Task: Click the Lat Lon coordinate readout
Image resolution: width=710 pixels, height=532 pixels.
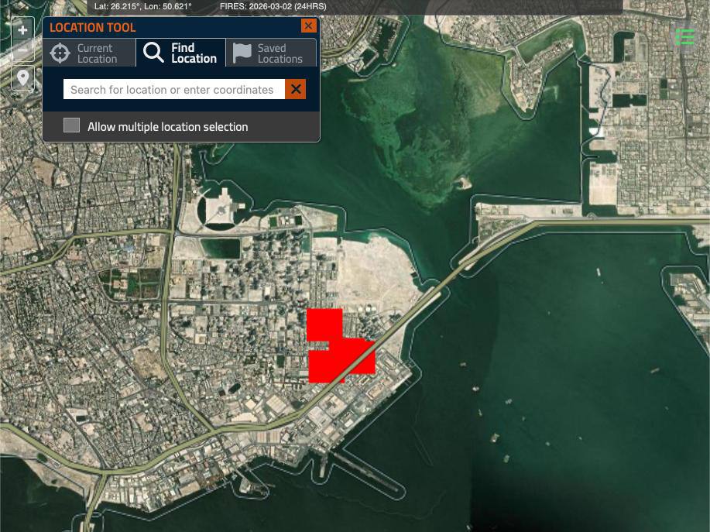Action: [x=142, y=7]
